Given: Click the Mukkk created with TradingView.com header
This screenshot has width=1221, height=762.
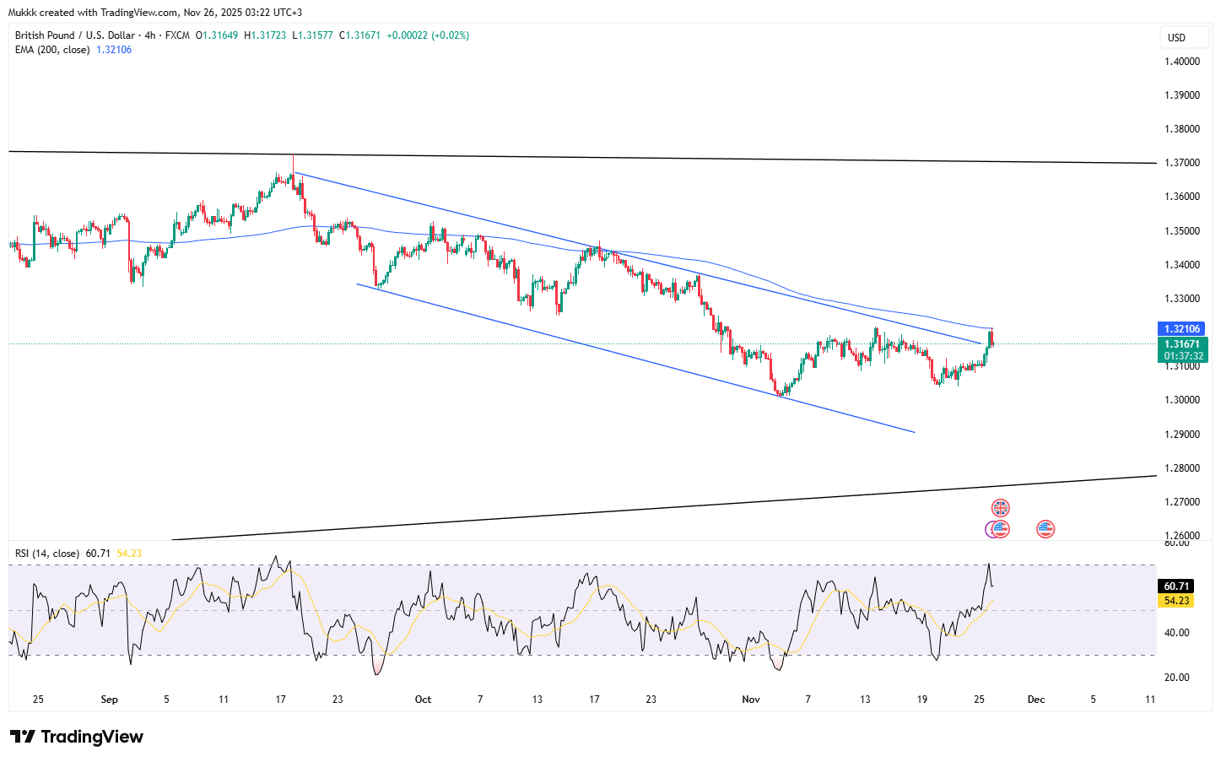Looking at the screenshot, I should 155,13.
